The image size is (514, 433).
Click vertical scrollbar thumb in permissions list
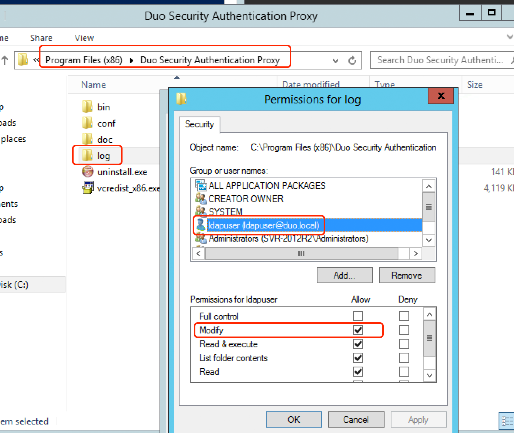(429, 338)
